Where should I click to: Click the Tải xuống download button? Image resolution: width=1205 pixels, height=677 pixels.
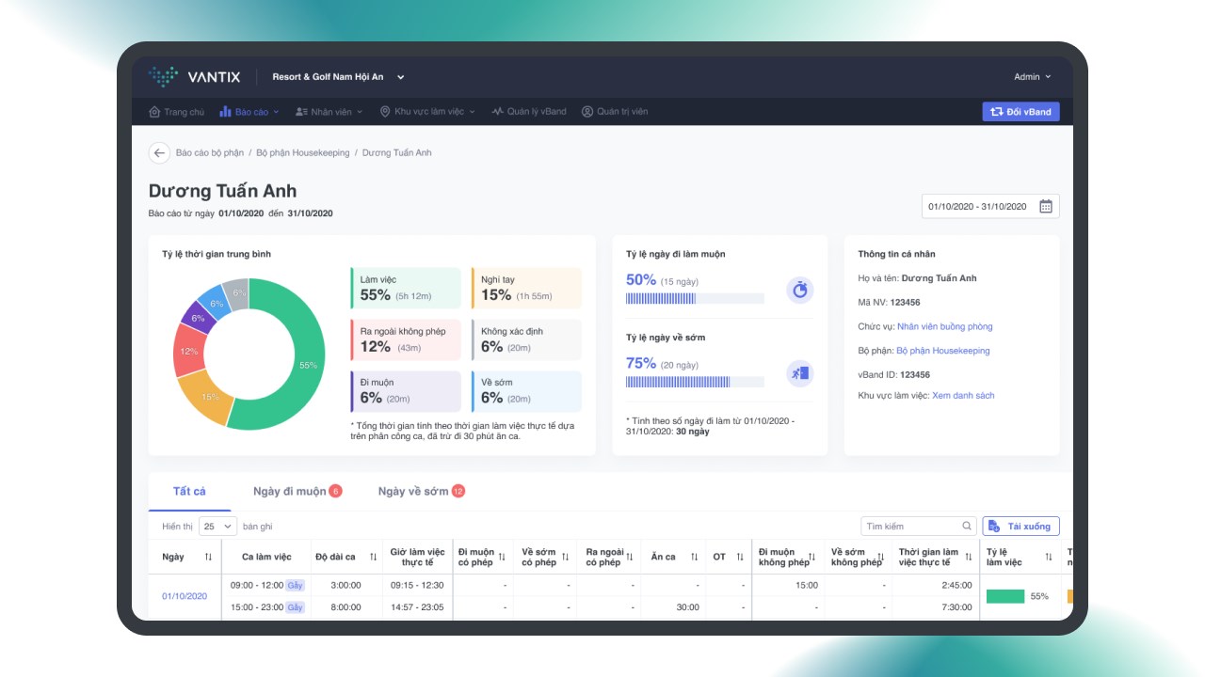[x=1020, y=526]
